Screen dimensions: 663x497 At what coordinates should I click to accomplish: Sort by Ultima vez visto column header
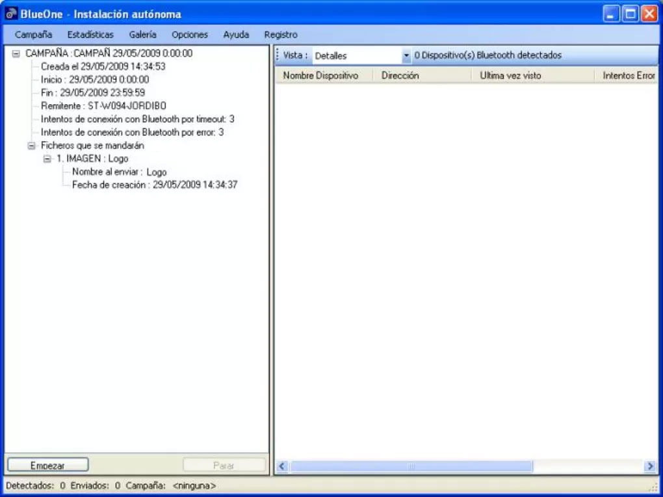point(533,75)
